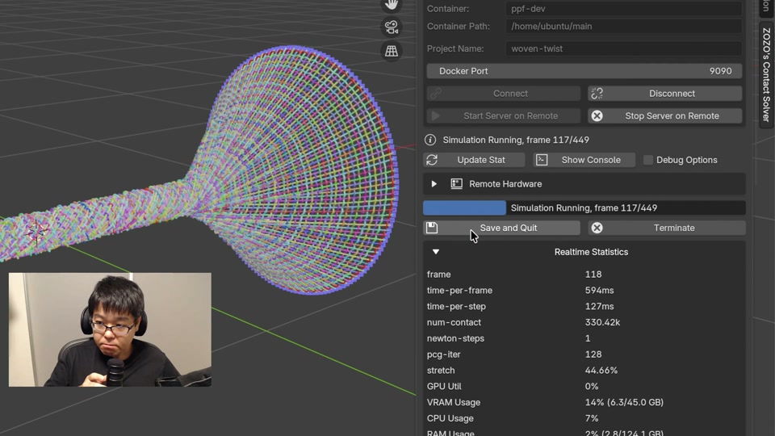Click the Update Stat button
775x436 pixels.
pos(474,160)
